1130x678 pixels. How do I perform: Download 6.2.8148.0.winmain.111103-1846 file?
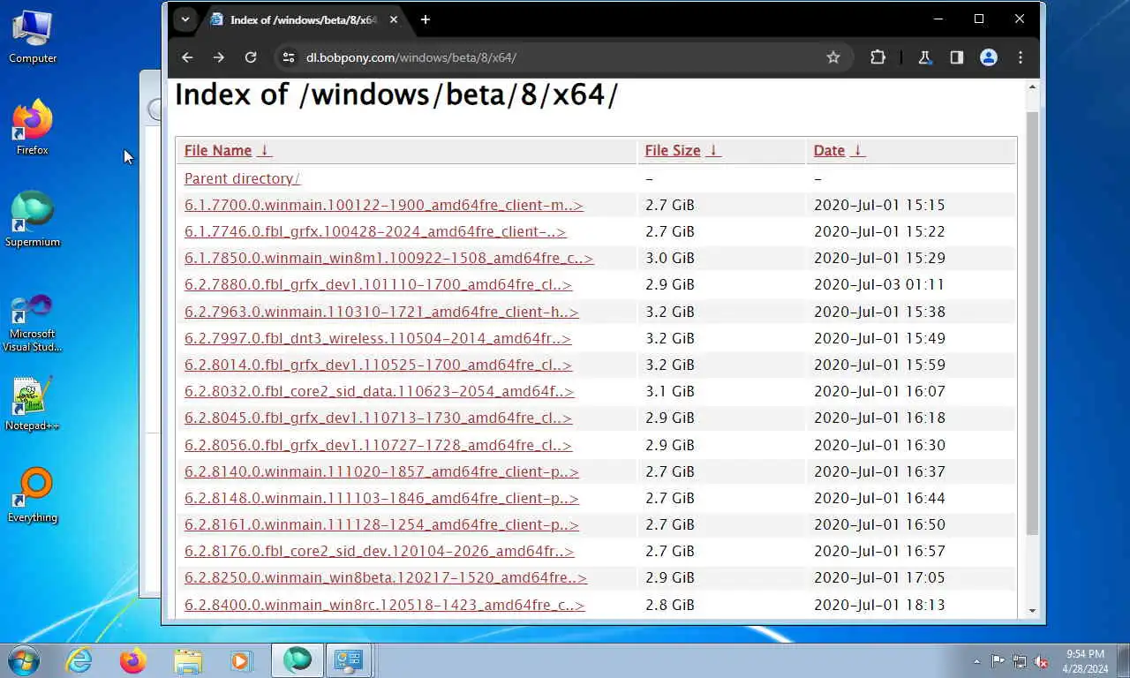(x=381, y=498)
